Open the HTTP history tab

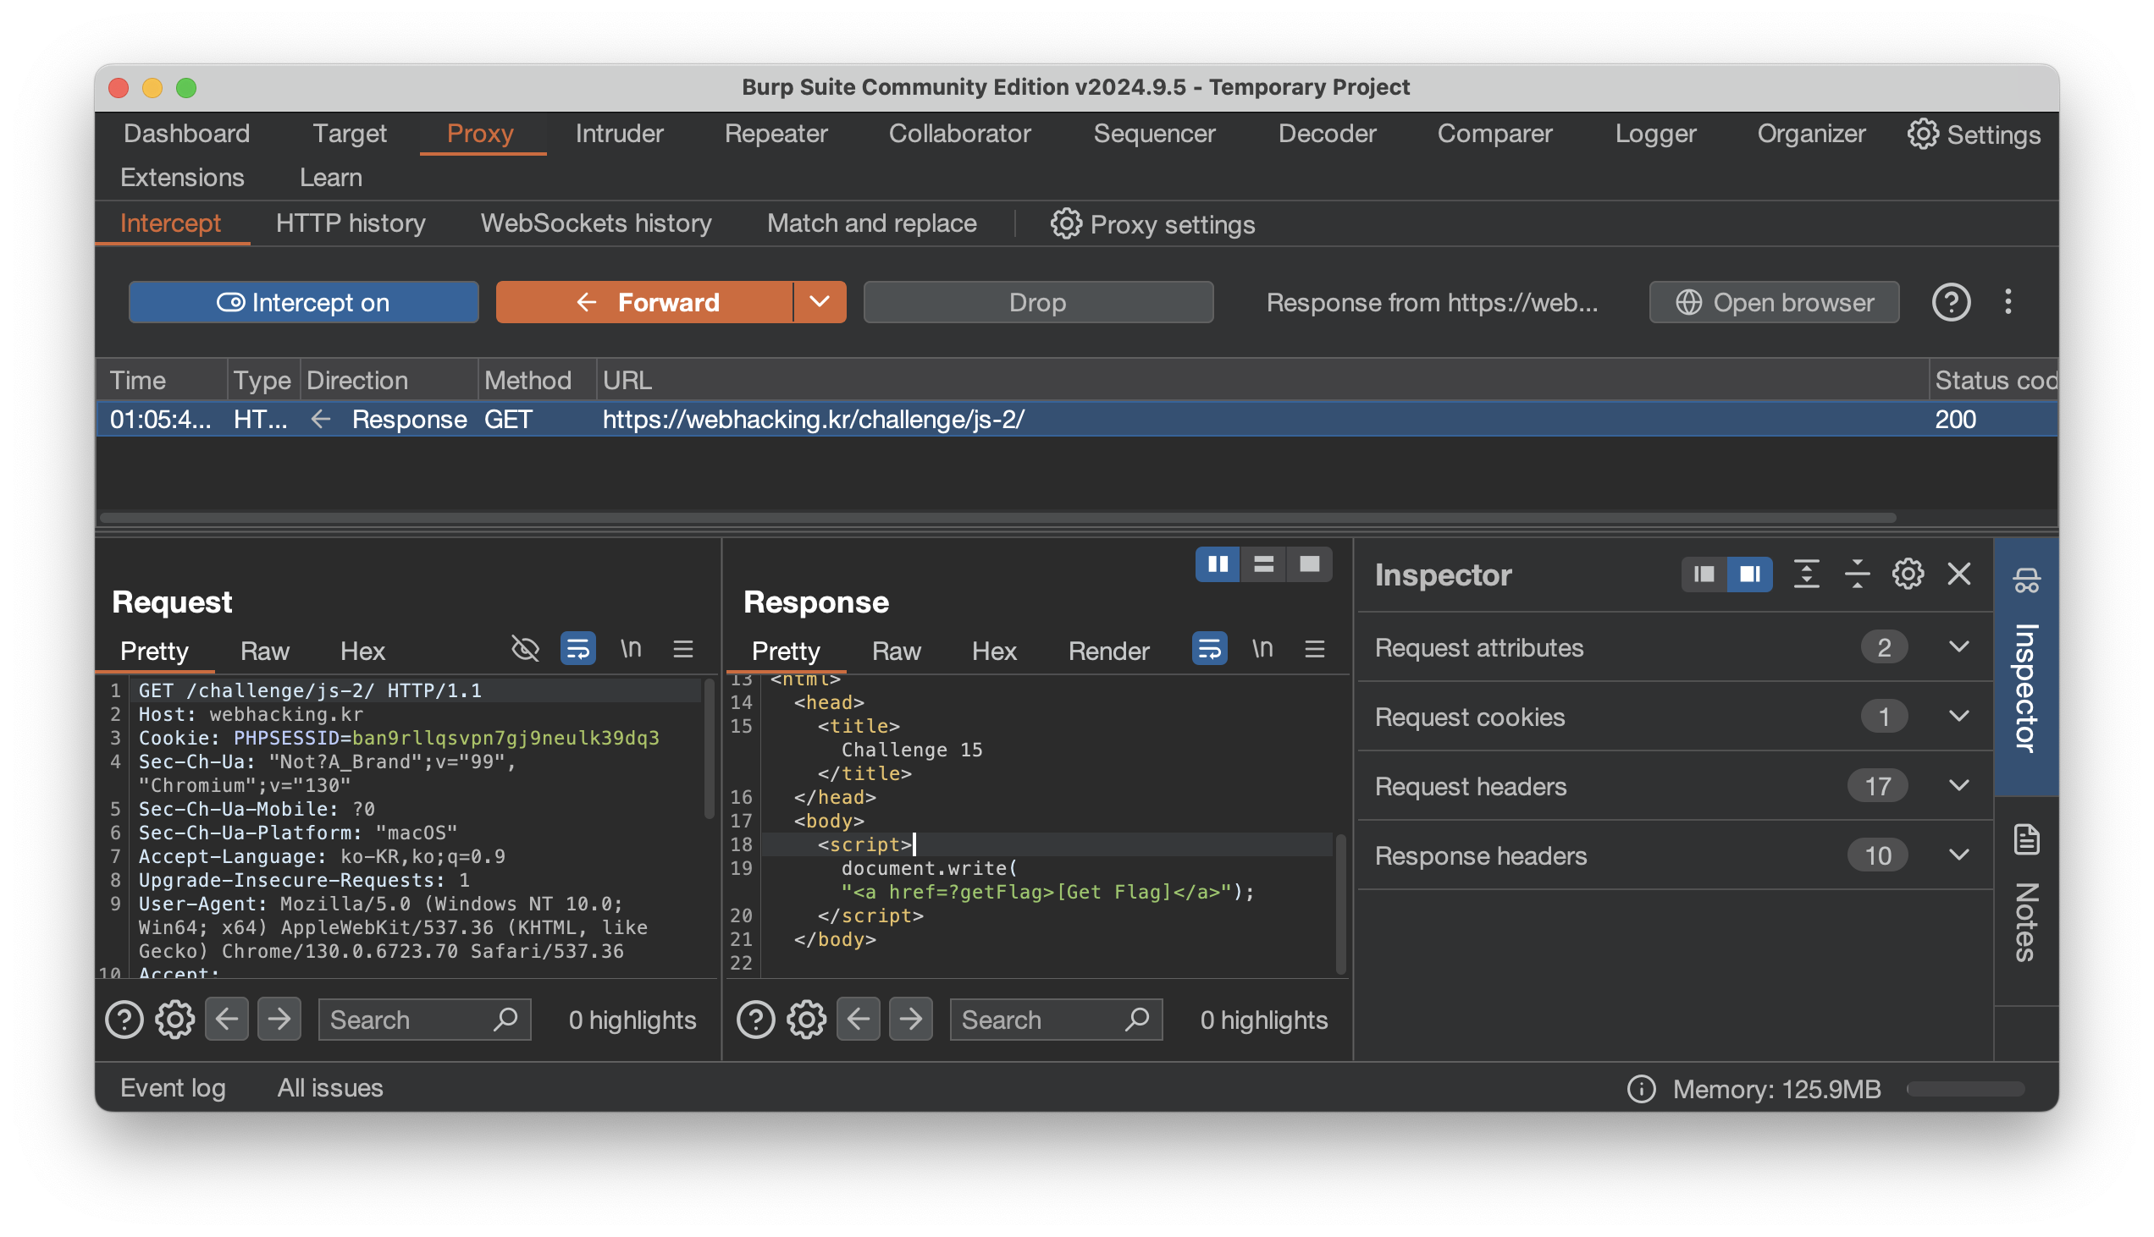click(x=351, y=223)
